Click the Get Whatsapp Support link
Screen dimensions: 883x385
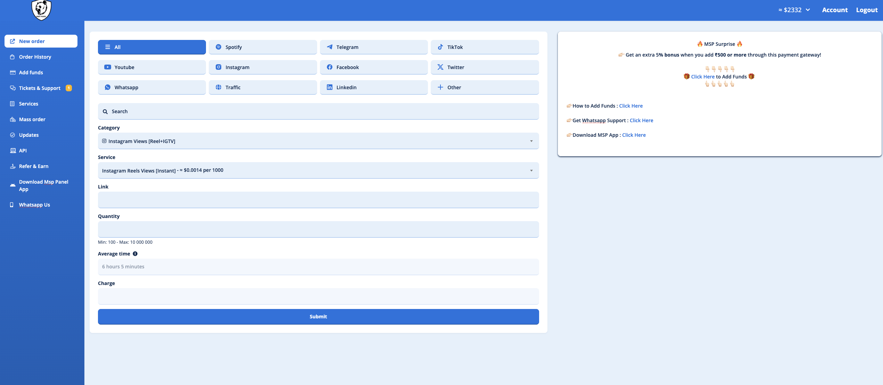point(641,120)
